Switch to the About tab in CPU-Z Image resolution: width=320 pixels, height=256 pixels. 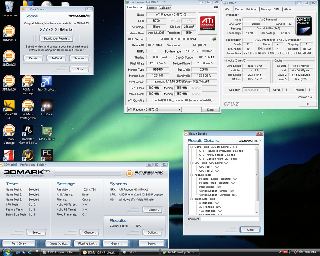[x=288, y=9]
